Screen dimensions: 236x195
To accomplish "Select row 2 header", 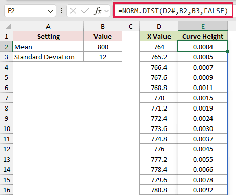I will click(7, 47).
